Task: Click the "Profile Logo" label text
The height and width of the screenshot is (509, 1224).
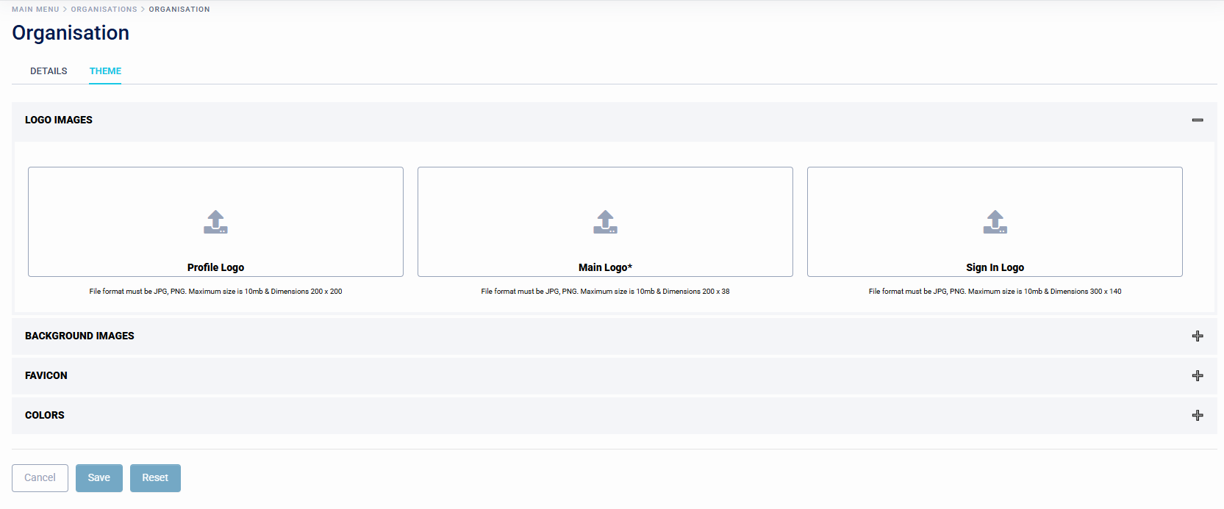Action: coord(215,267)
